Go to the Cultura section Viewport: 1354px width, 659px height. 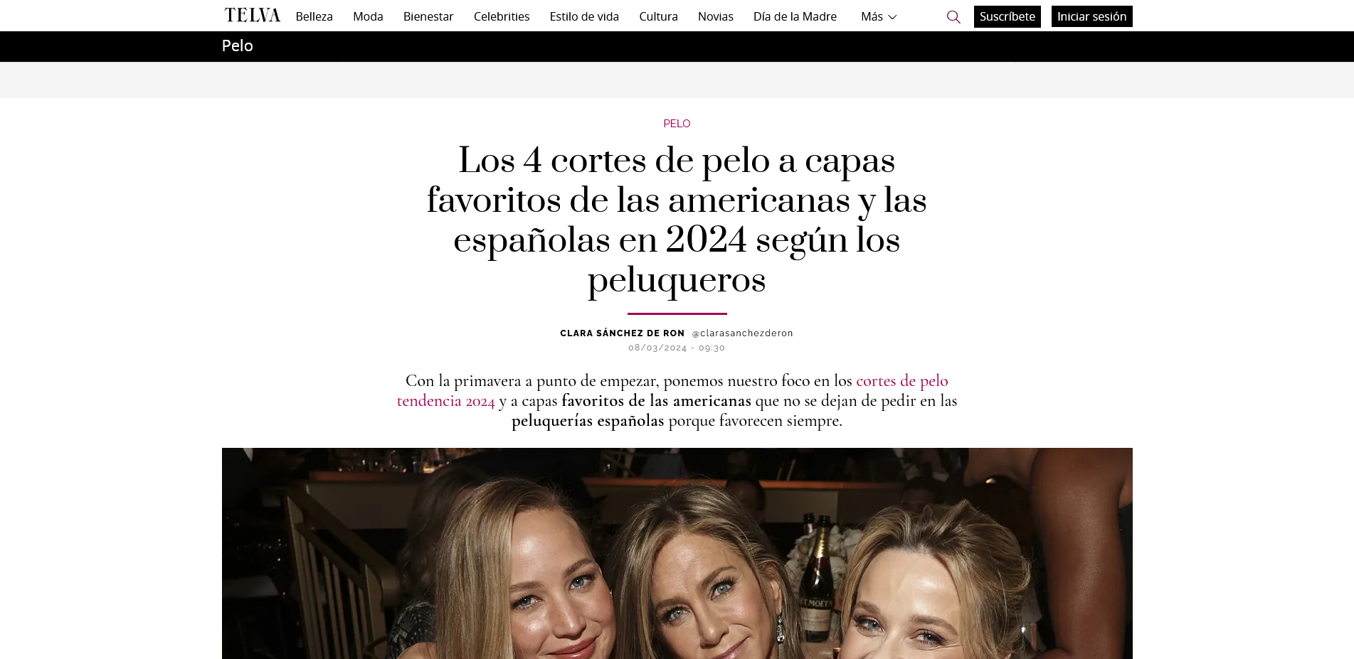[658, 16]
